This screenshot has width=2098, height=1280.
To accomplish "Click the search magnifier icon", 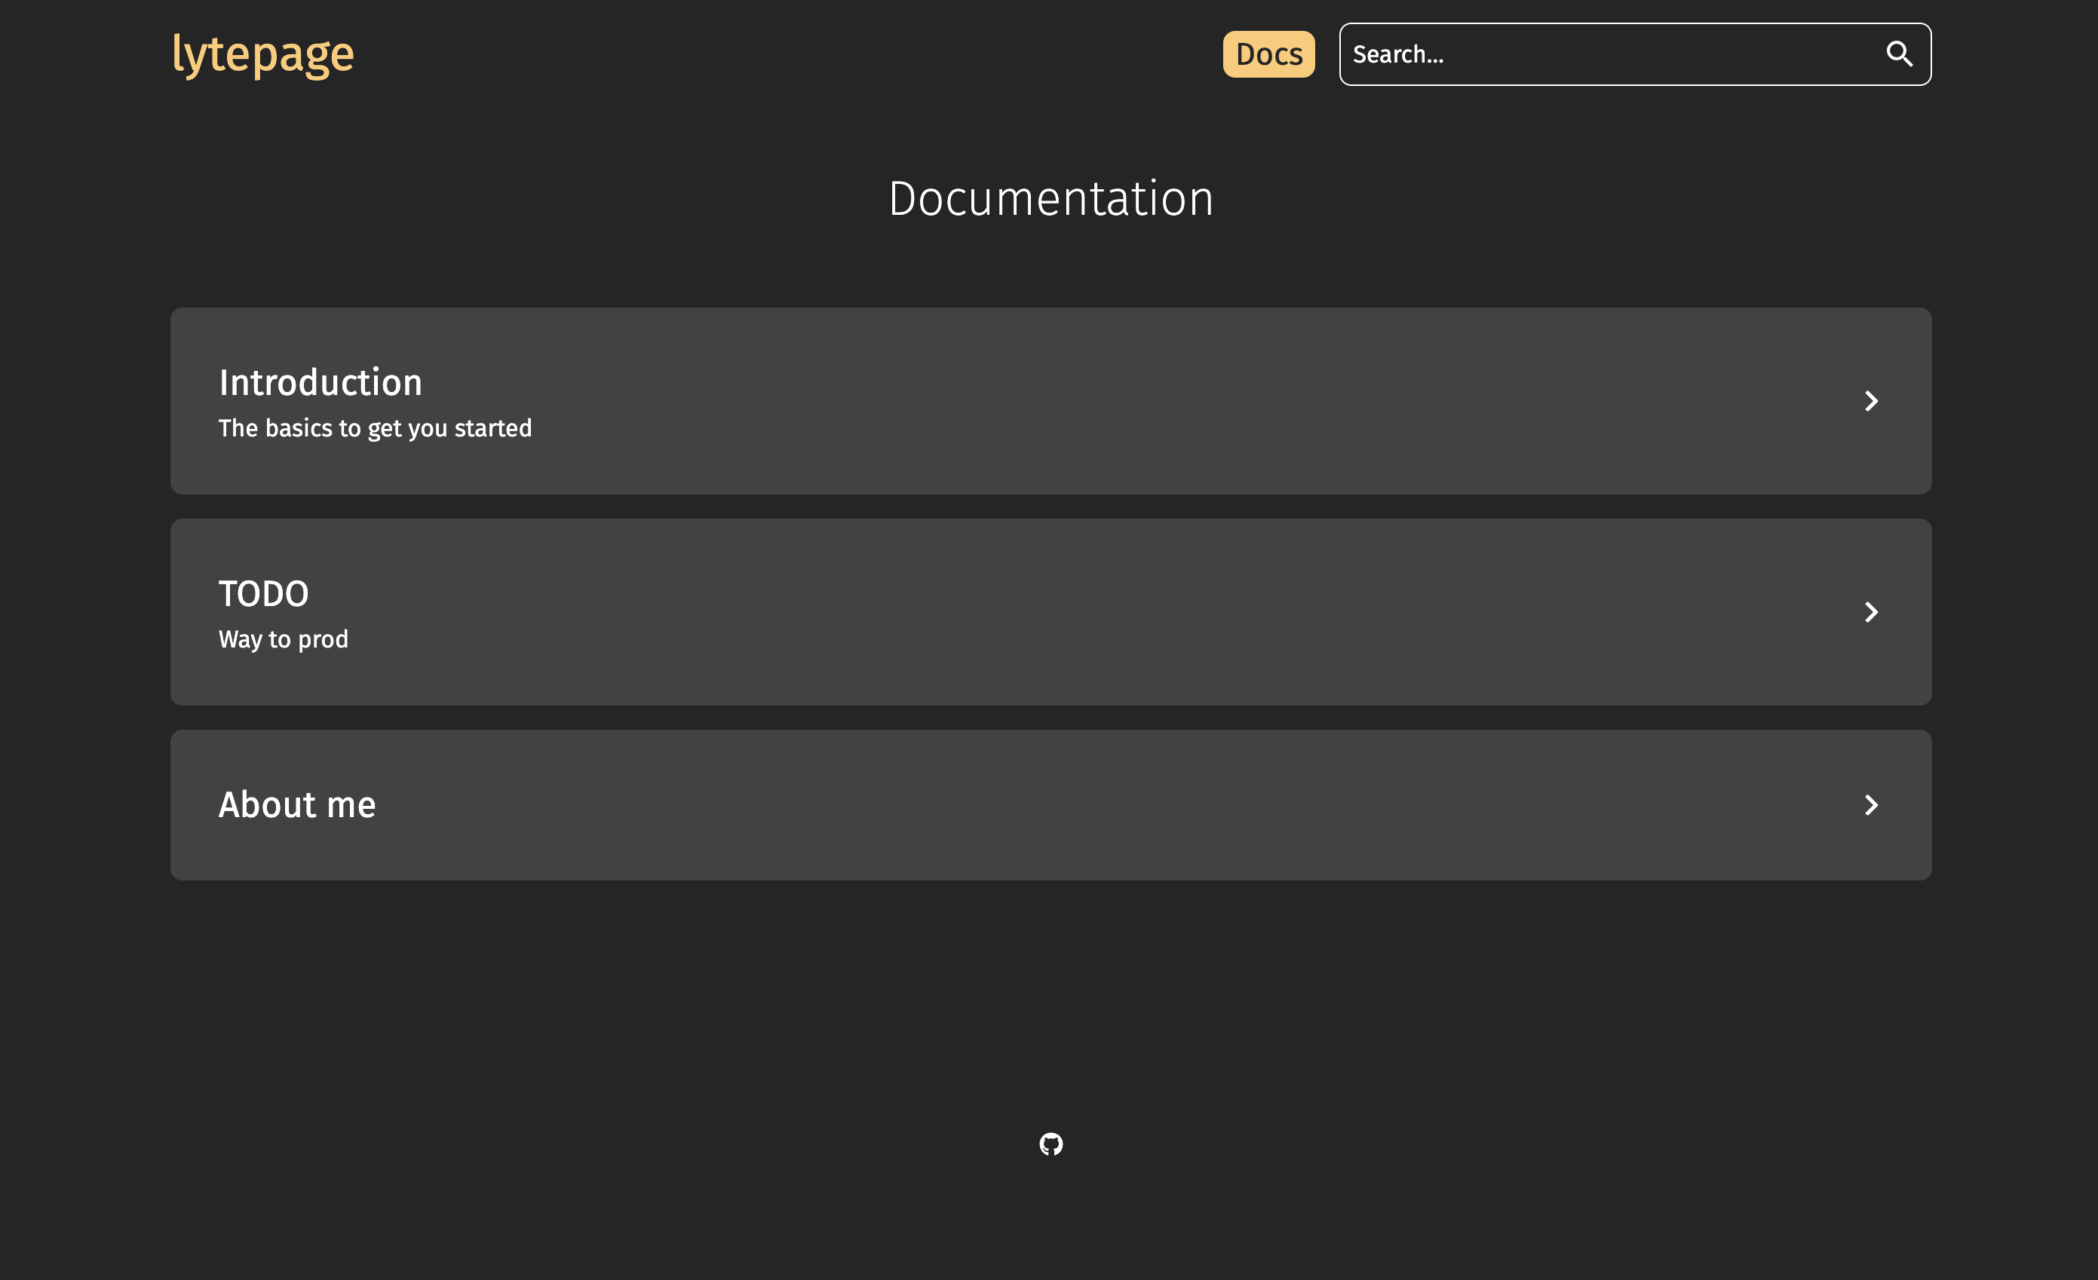I will click(1900, 54).
